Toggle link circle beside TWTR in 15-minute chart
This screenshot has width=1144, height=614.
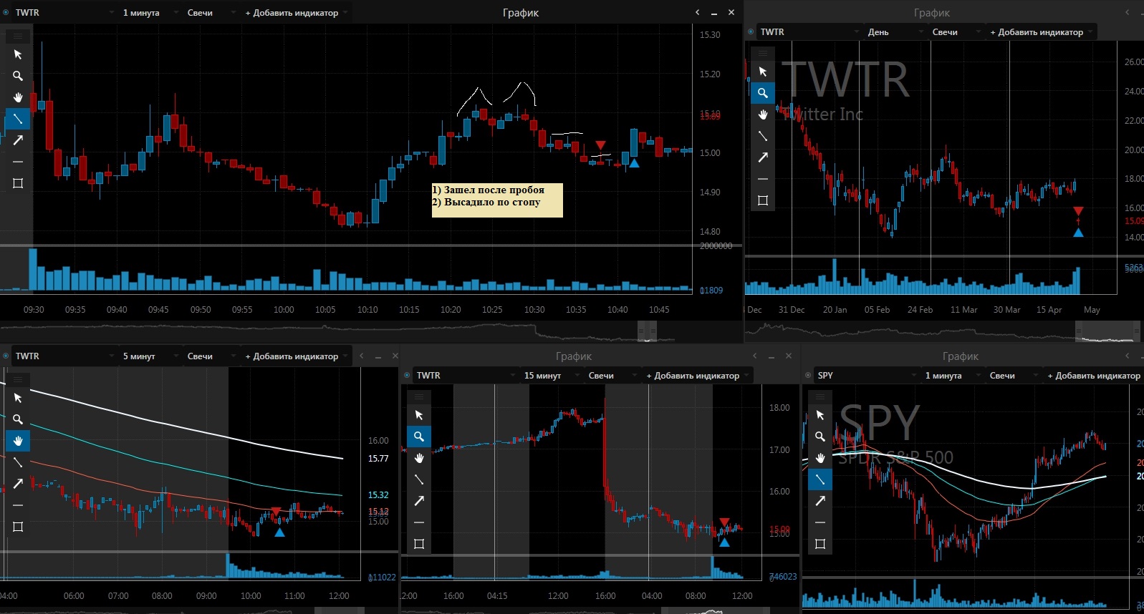coord(407,376)
